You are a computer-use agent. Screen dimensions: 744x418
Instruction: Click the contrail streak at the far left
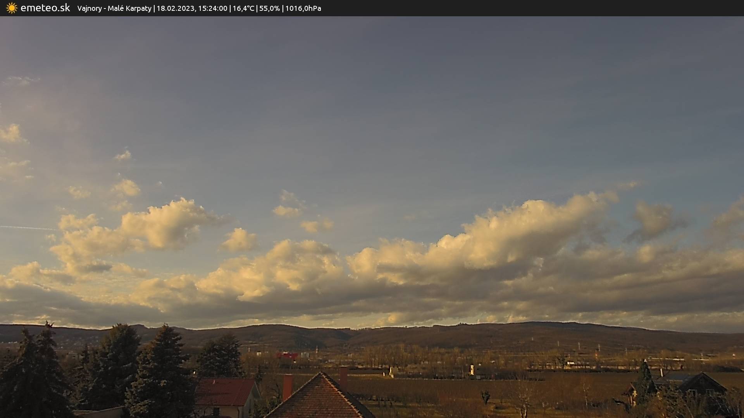pos(27,228)
